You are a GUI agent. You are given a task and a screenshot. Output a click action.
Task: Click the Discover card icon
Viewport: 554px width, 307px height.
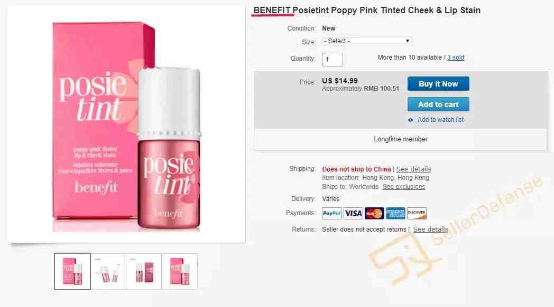417,213
